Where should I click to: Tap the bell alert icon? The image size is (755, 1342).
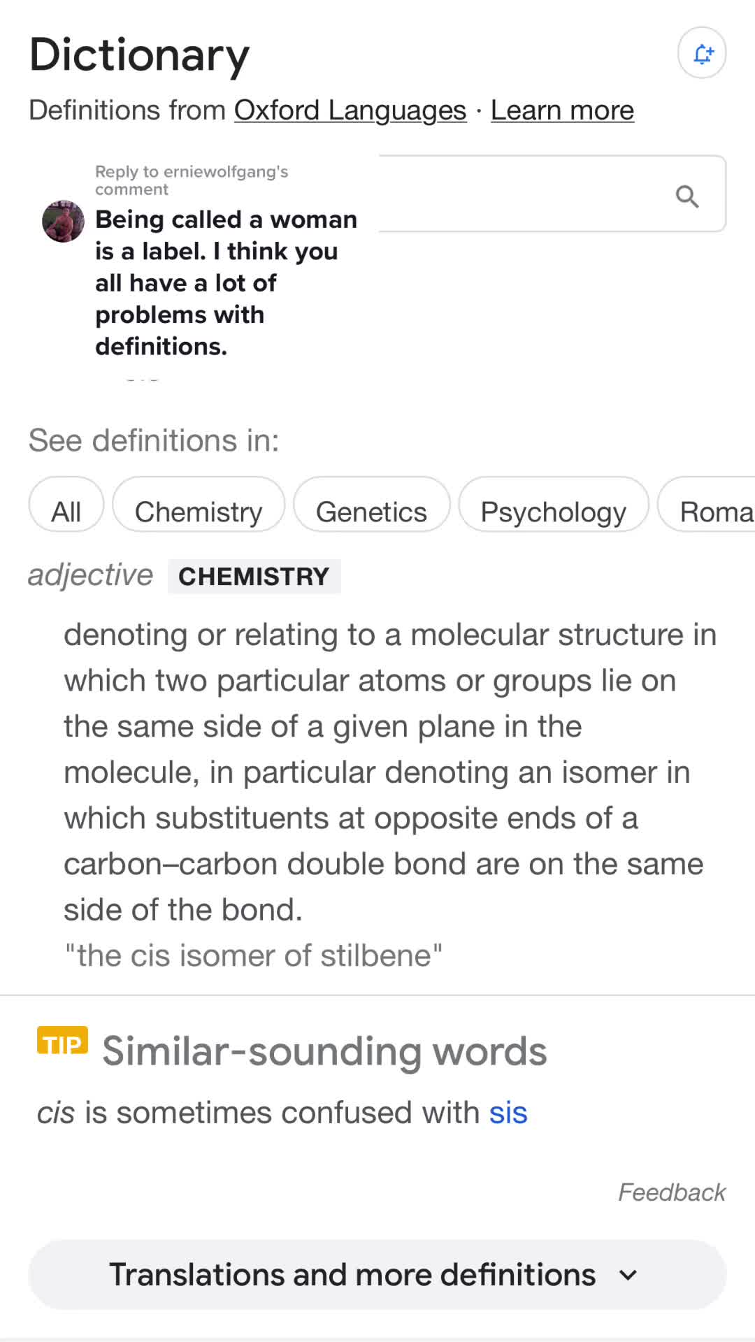click(702, 53)
